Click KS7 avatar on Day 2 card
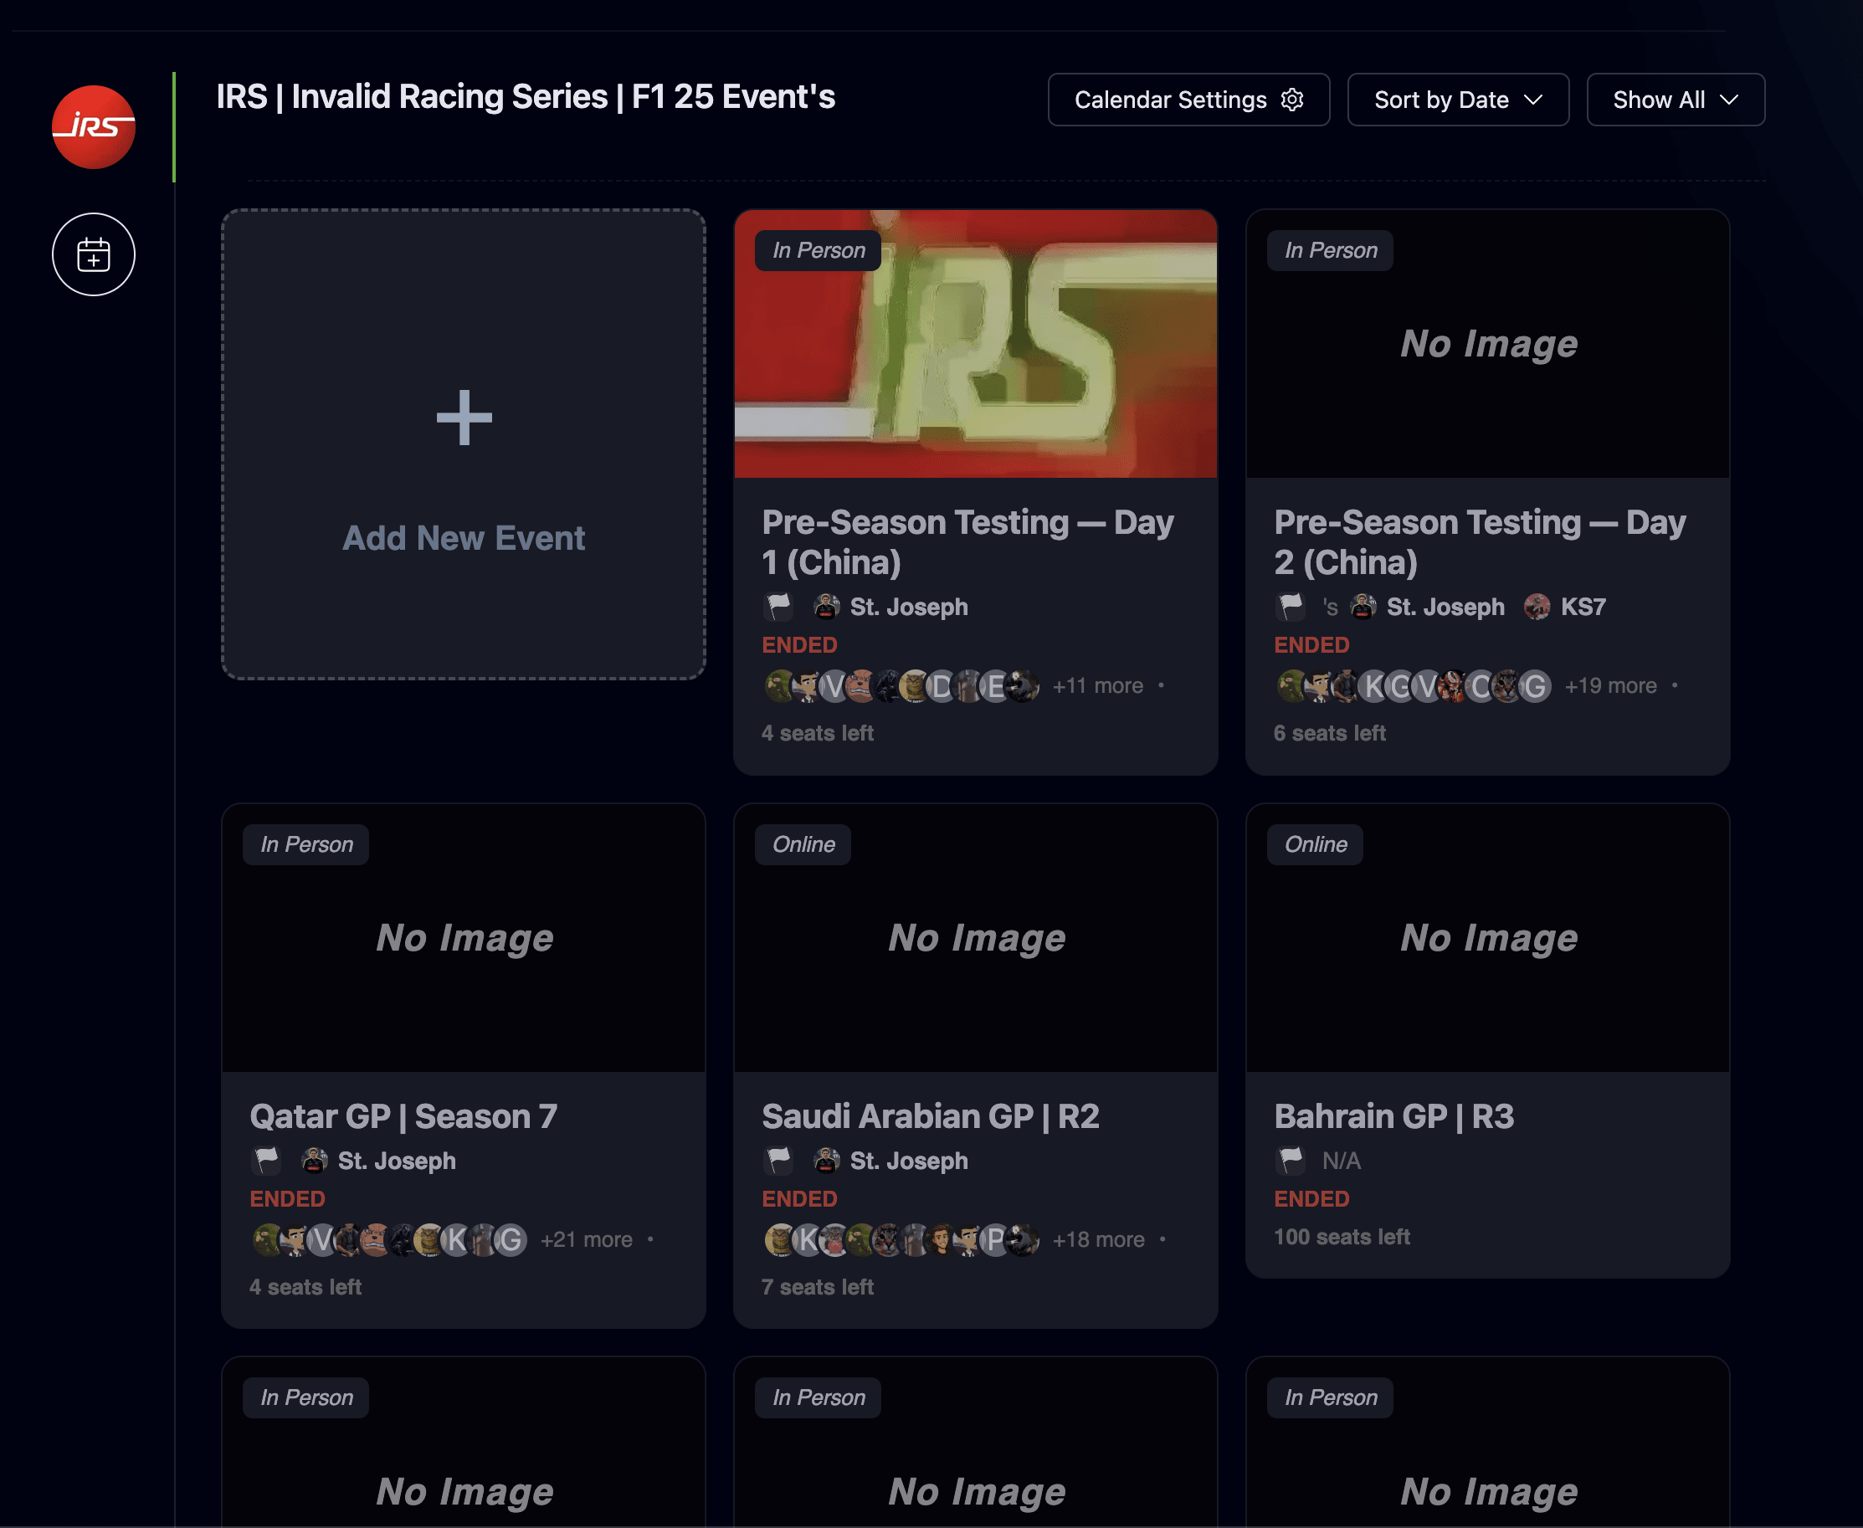 pos(1537,607)
